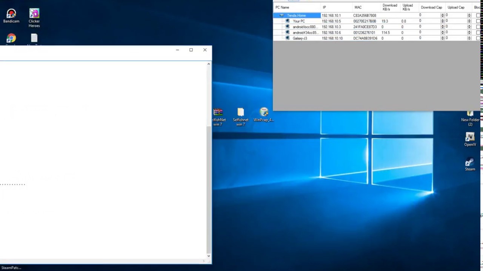
Task: Click the scroll up arrow in white window
Action: [x=209, y=64]
